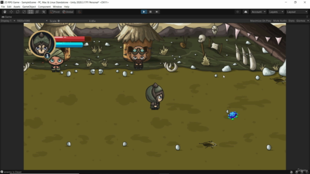Open the Layers dropdown
The height and width of the screenshot is (174, 310).
276,12
